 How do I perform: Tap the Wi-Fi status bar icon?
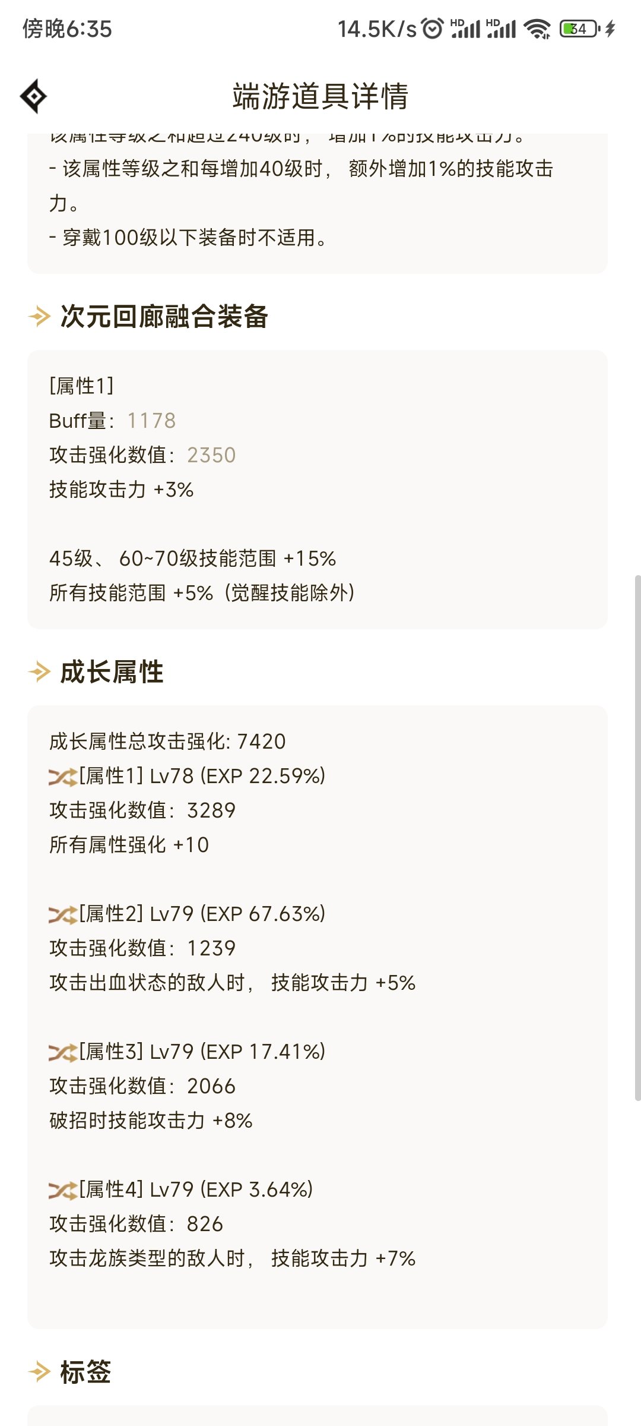click(537, 29)
